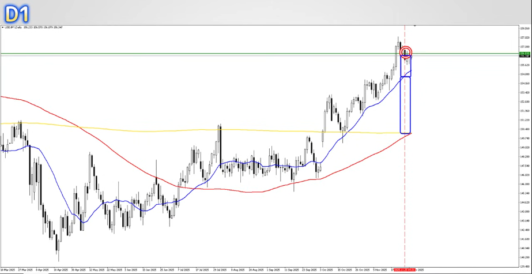Click the 10 Mar 2025 date on the time axis
This screenshot has height=274, width=532.
click(8, 269)
